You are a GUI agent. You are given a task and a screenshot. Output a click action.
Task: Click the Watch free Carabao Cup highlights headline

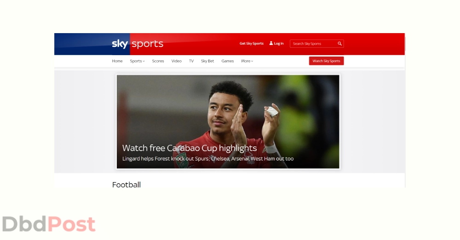tap(189, 148)
